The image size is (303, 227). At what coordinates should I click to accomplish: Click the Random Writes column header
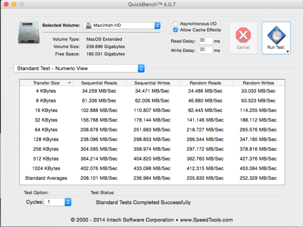258,83
